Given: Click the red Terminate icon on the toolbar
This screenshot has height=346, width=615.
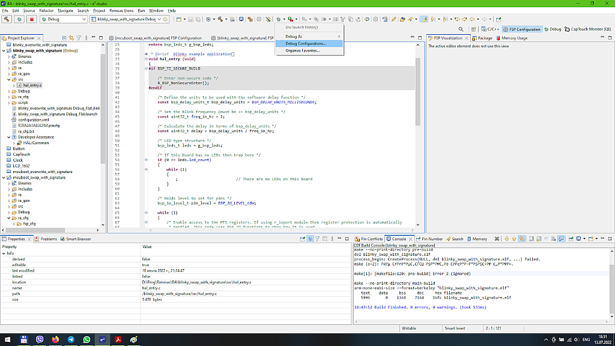Looking at the screenshot, I should tap(31, 19).
